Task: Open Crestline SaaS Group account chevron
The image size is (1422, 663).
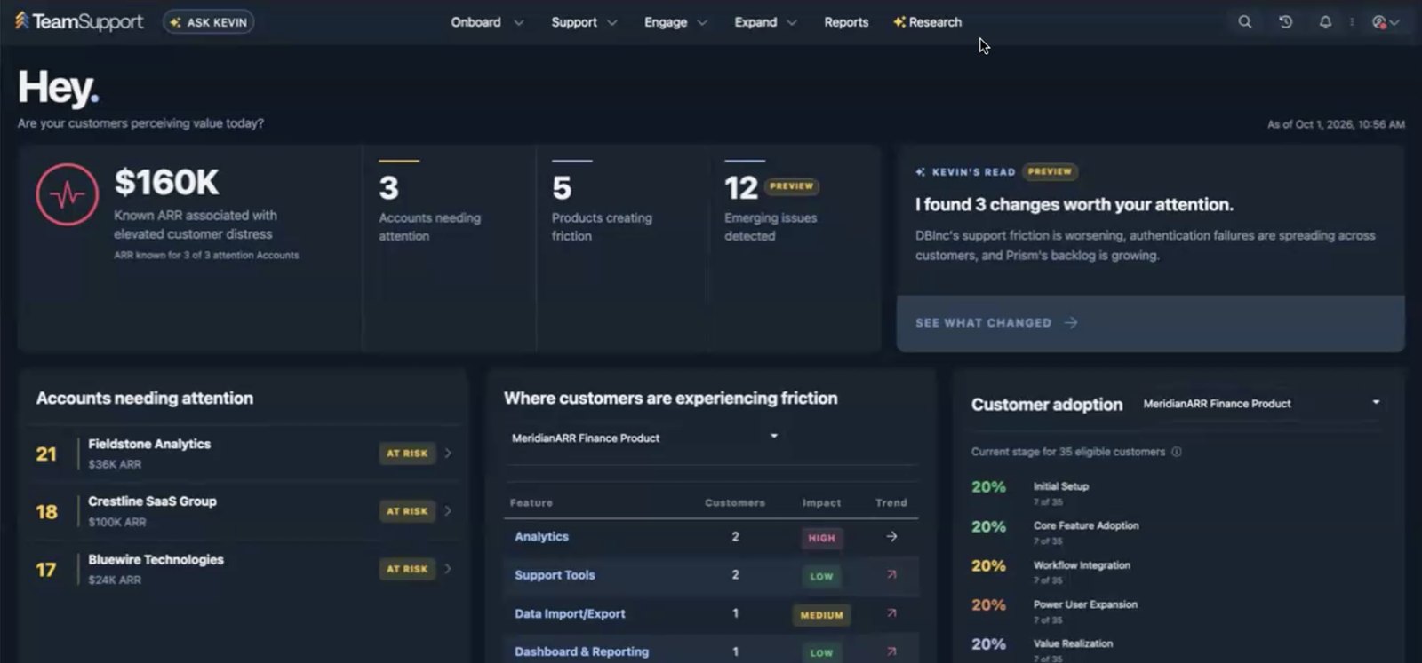Action: pyautogui.click(x=448, y=511)
